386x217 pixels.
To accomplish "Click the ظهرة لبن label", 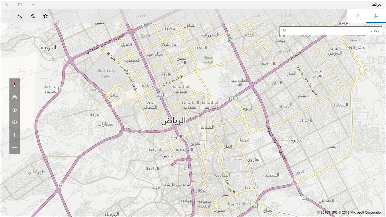I will point(37,172).
